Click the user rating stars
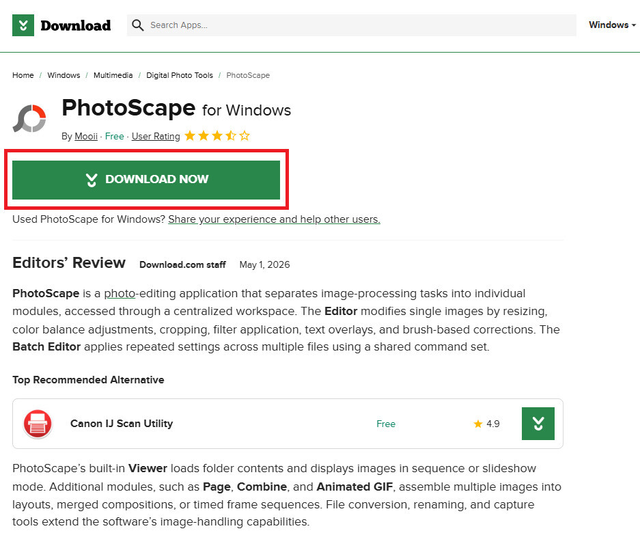Screen dimensions: 640x533 tap(217, 135)
